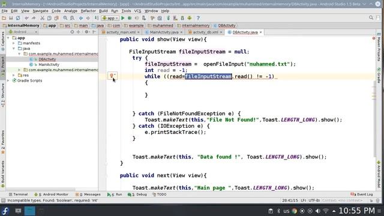Expand Gradle Scripts node
The image size is (384, 216).
tap(8, 80)
